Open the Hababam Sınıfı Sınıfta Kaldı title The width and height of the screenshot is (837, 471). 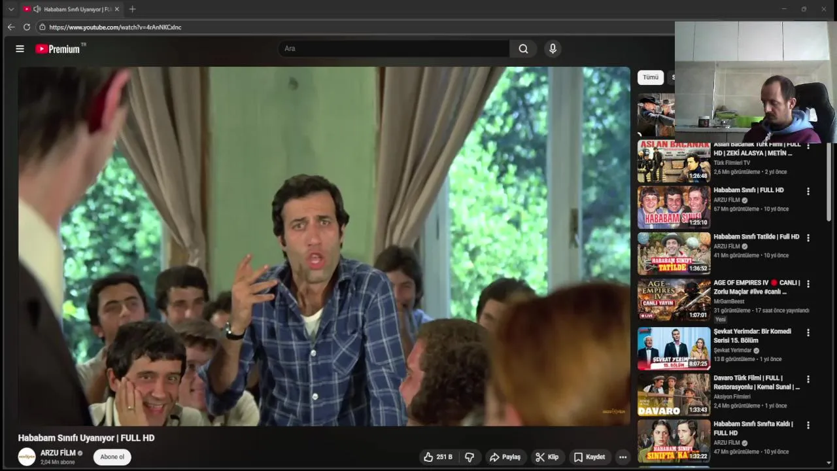pos(753,428)
